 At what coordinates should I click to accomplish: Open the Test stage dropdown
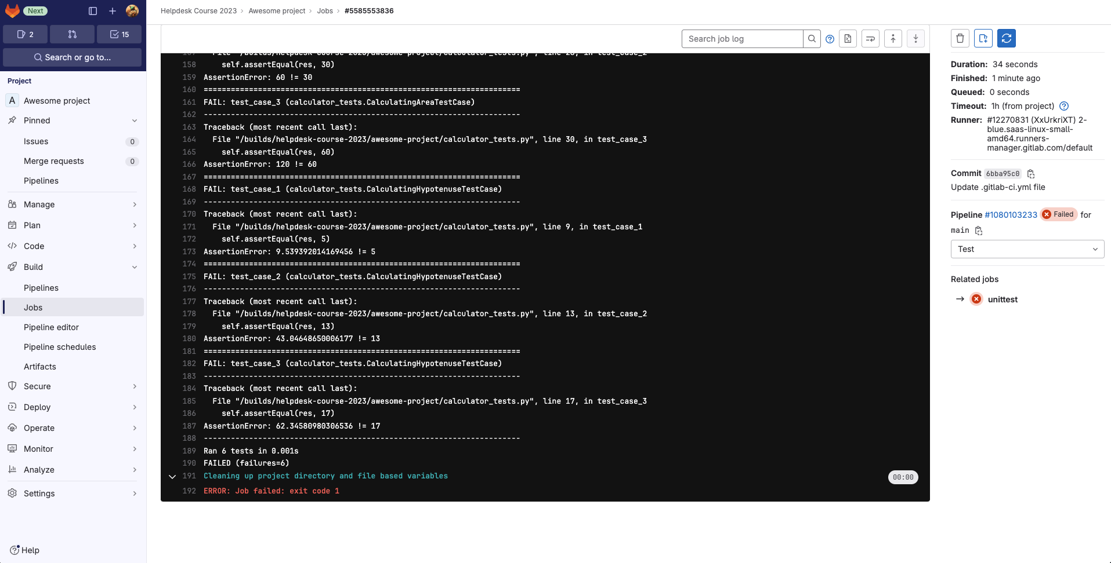pyautogui.click(x=1027, y=249)
